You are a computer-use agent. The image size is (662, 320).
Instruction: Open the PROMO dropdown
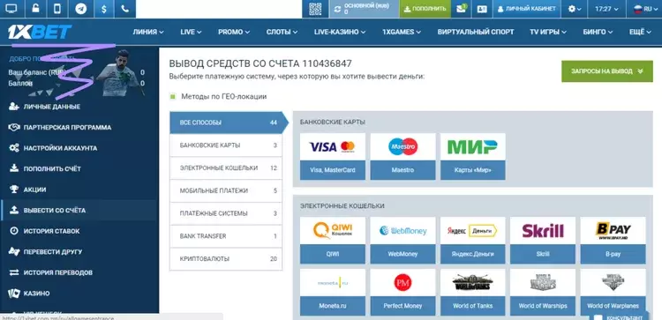(x=234, y=32)
